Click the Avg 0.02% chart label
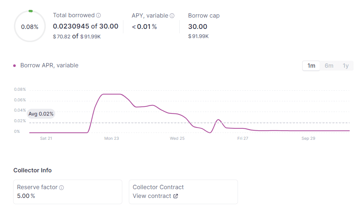The height and width of the screenshot is (210, 358). point(41,114)
